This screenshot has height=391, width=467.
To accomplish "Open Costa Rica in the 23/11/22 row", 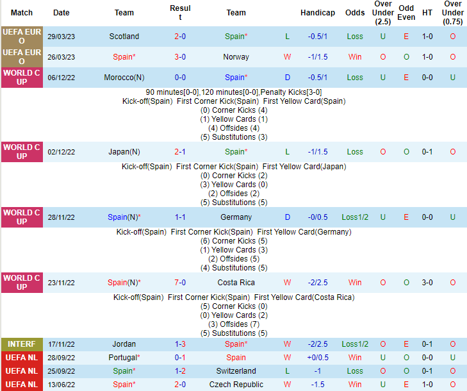I will (x=236, y=283).
